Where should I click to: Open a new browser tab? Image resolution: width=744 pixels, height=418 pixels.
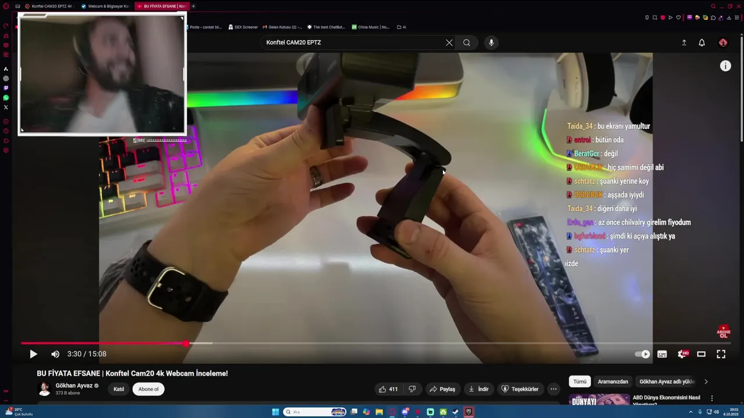(x=194, y=6)
